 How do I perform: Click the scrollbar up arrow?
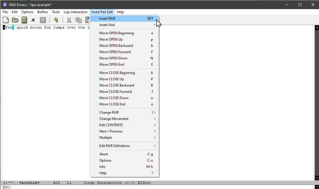[317, 28]
